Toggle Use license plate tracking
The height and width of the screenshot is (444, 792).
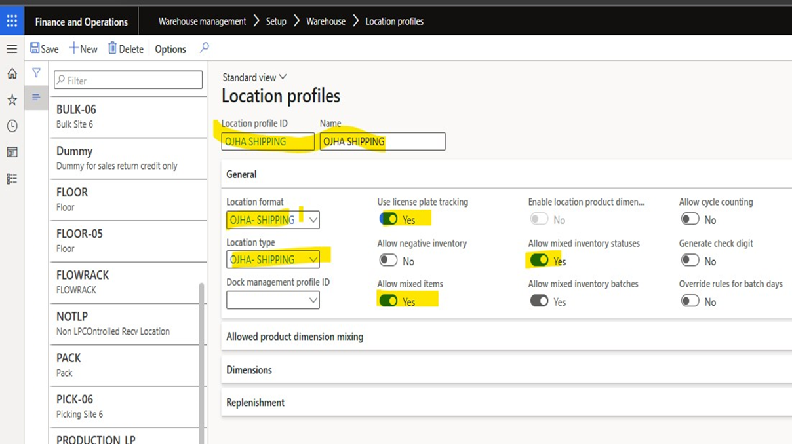click(x=388, y=219)
